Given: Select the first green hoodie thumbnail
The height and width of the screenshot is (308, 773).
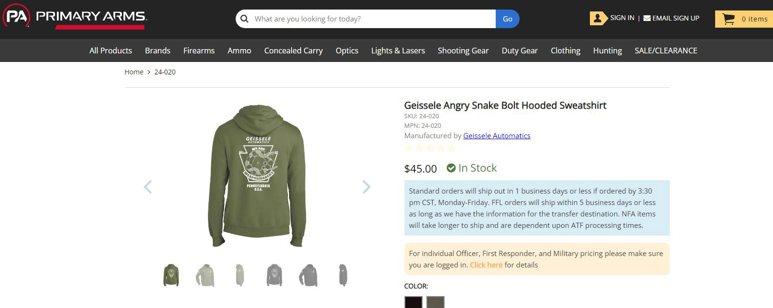Looking at the screenshot, I should (171, 275).
